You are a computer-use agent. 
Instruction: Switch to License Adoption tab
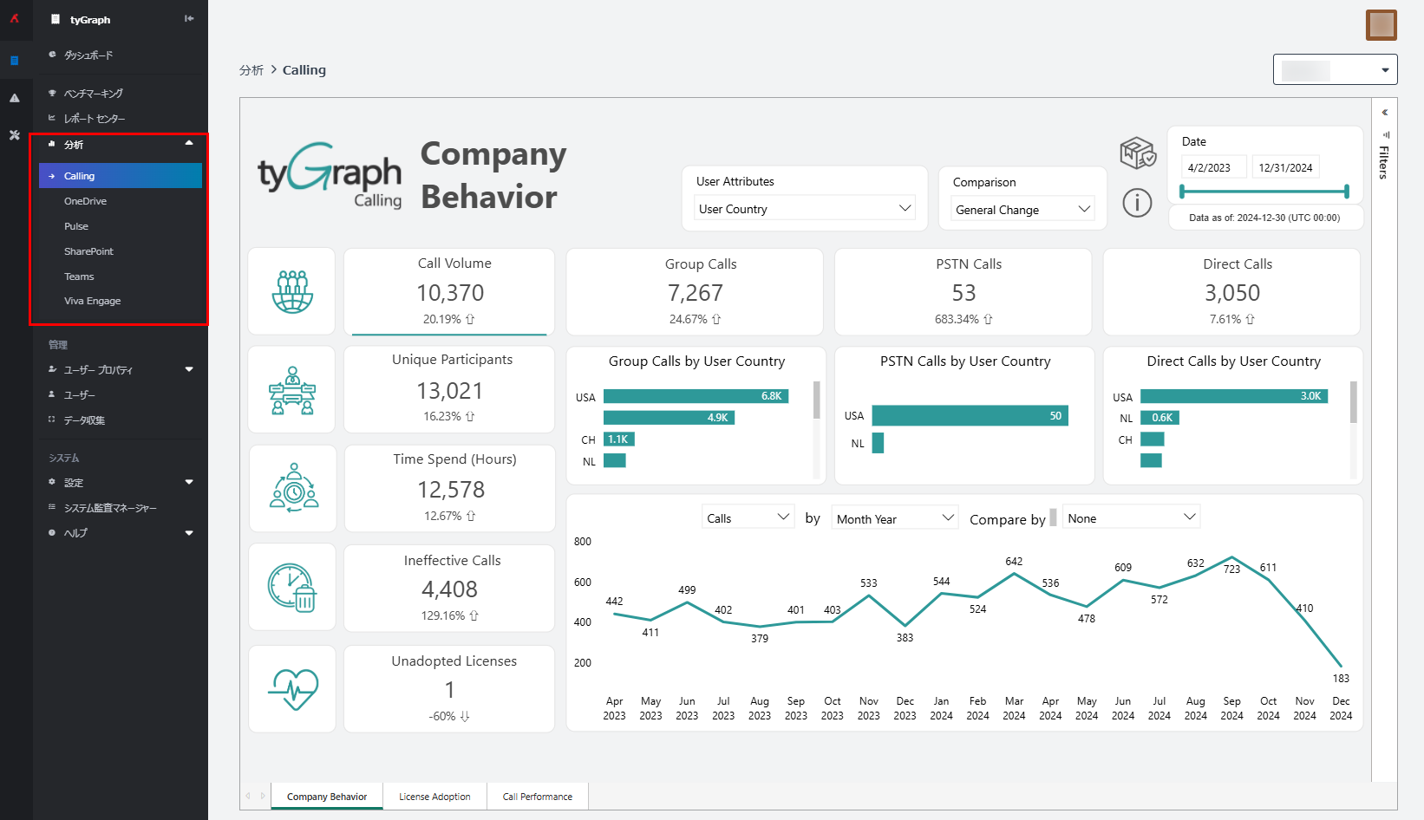point(434,797)
